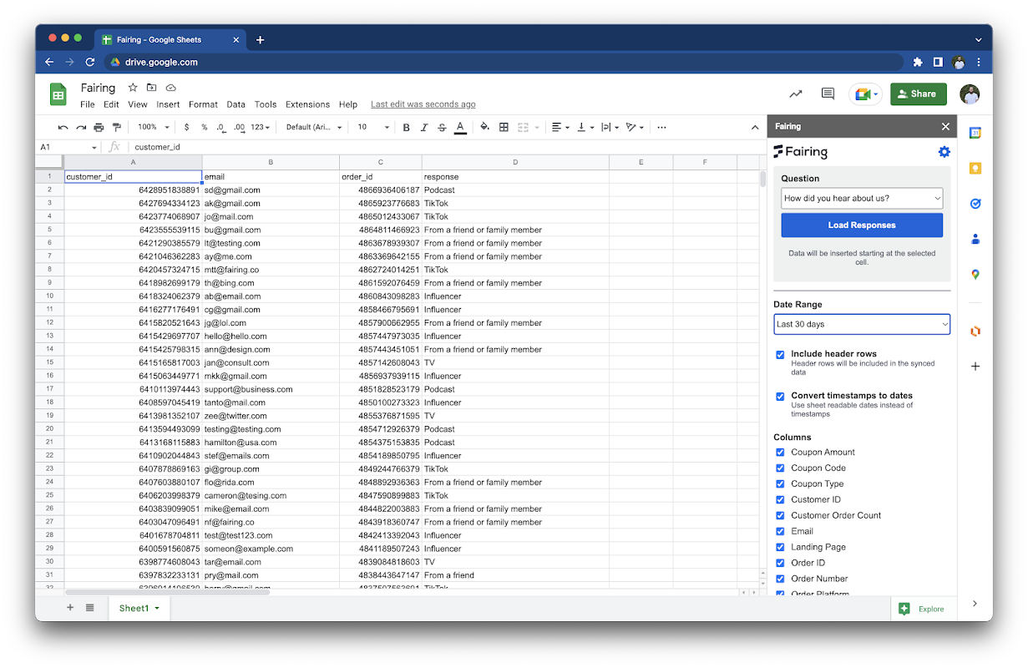The image size is (1028, 668).
Task: Disable Convert timestamps to dates
Action: tap(780, 397)
